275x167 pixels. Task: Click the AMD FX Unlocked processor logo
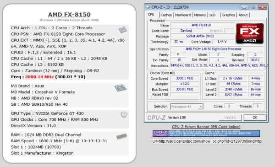click(250, 33)
